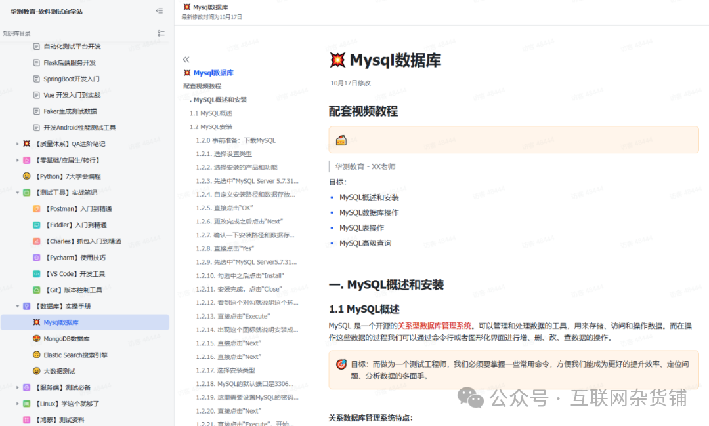The image size is (709, 426).
Task: Select the Mysql数据库 item in sidebar
Action: (85, 322)
